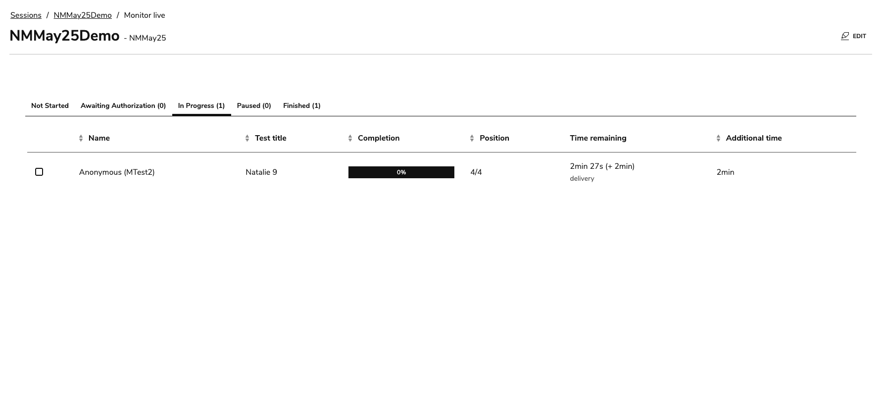Sort by Name using sort arrows
The height and width of the screenshot is (406, 883).
pyautogui.click(x=81, y=139)
